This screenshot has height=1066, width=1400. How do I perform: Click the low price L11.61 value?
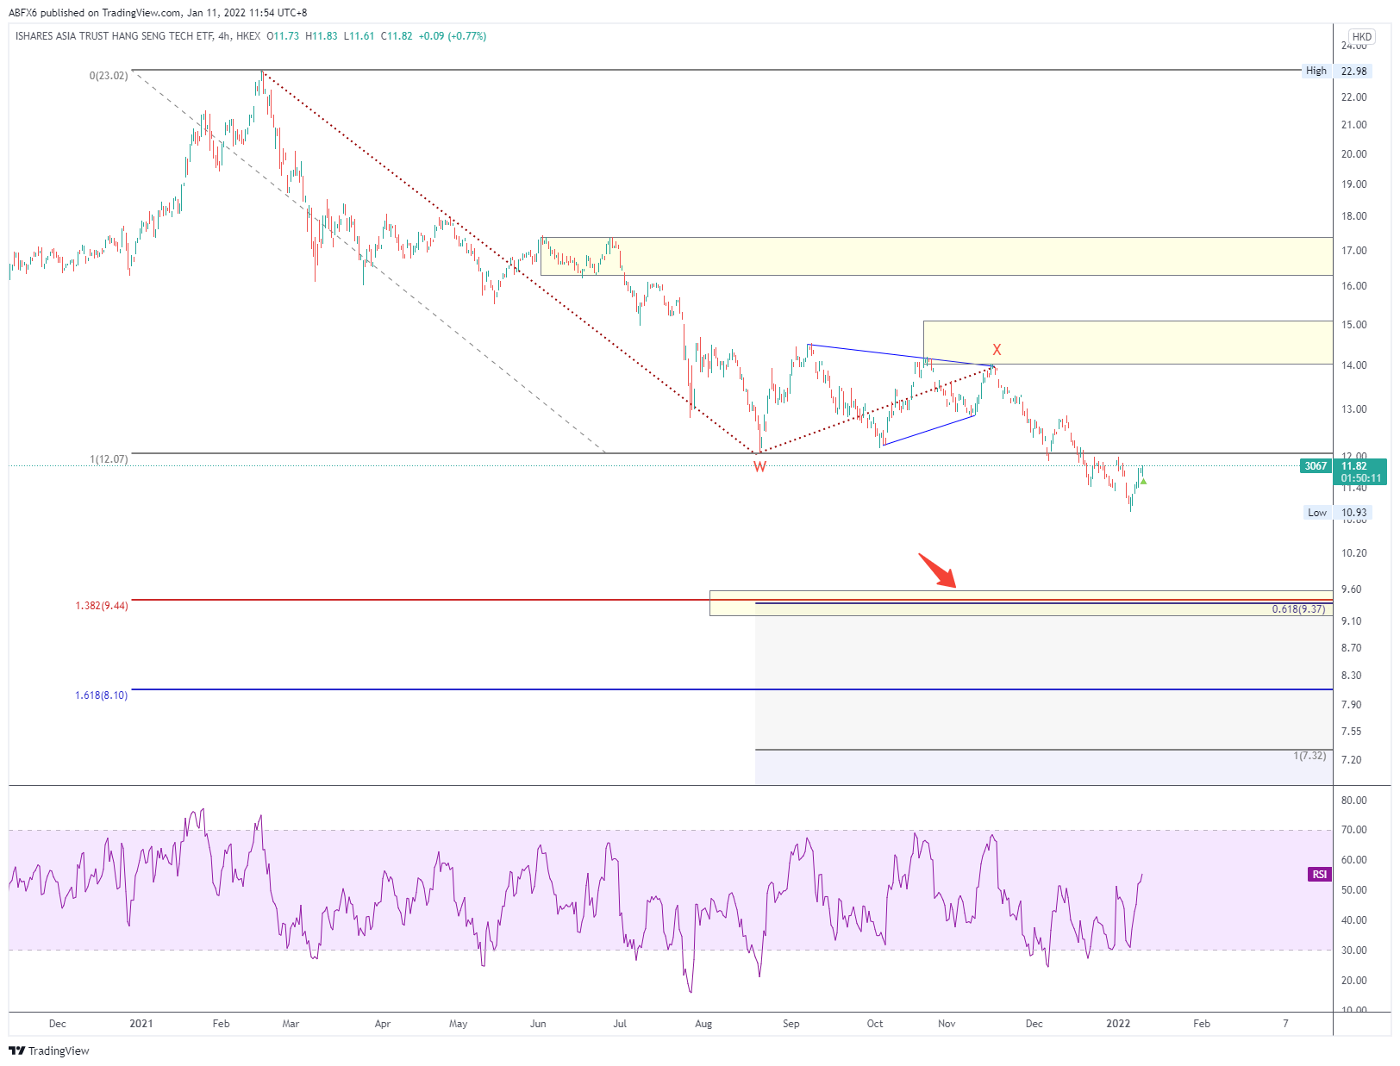point(359,36)
